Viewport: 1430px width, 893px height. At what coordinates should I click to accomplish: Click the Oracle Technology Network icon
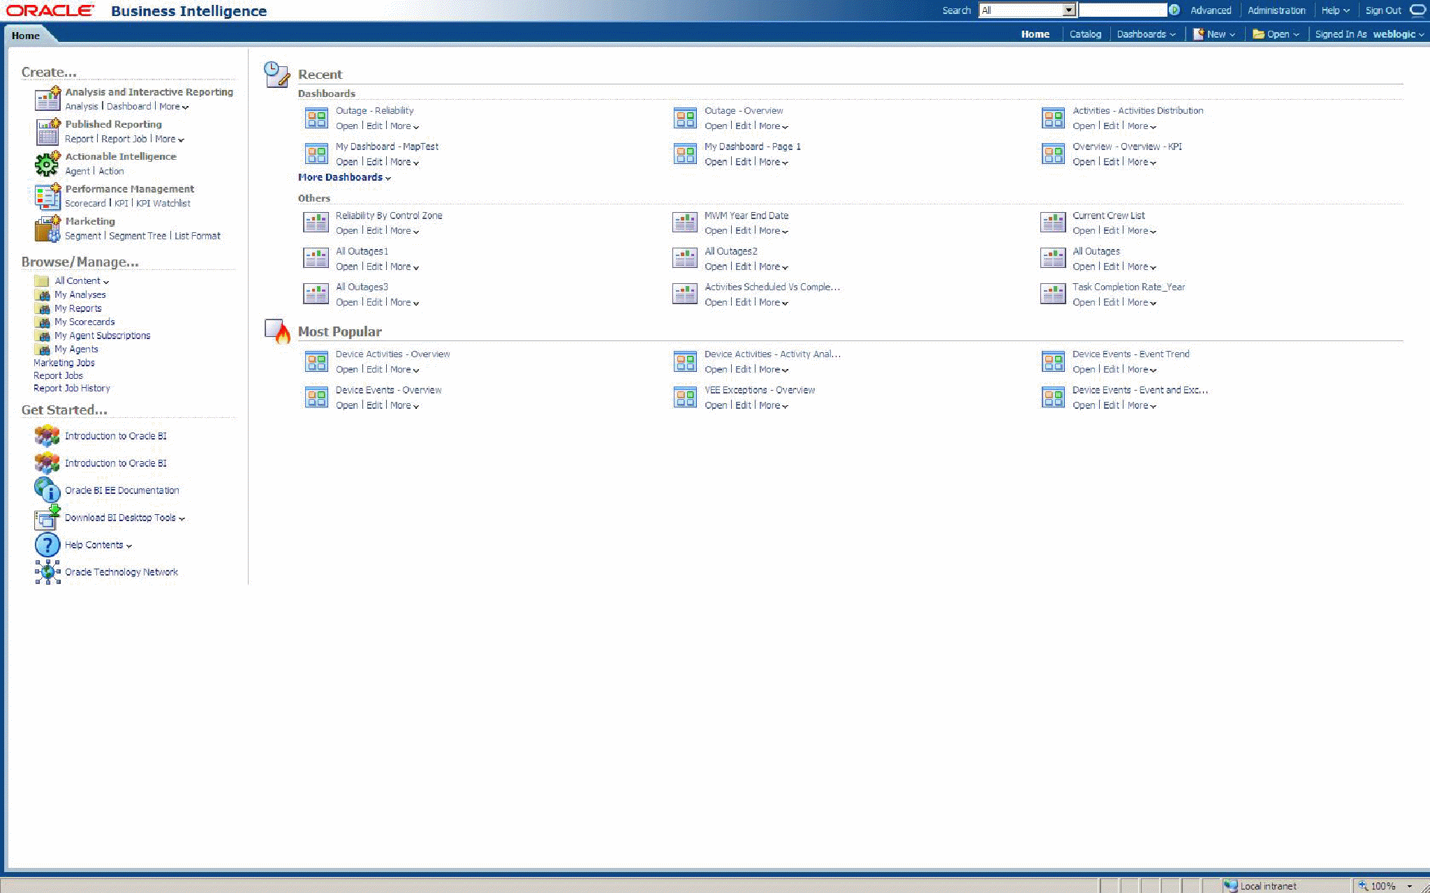[x=47, y=571]
